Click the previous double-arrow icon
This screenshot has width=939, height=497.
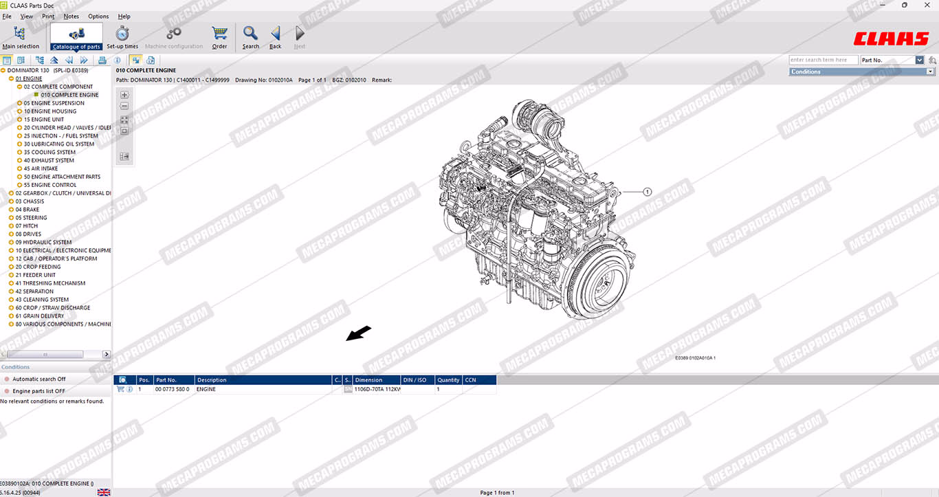click(x=69, y=60)
